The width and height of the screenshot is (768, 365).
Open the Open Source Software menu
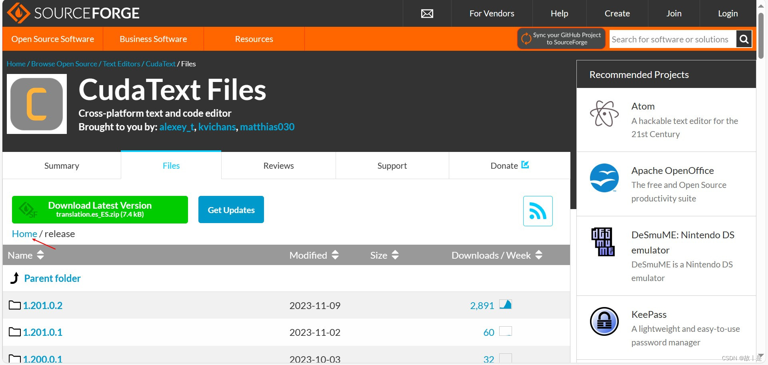(53, 39)
